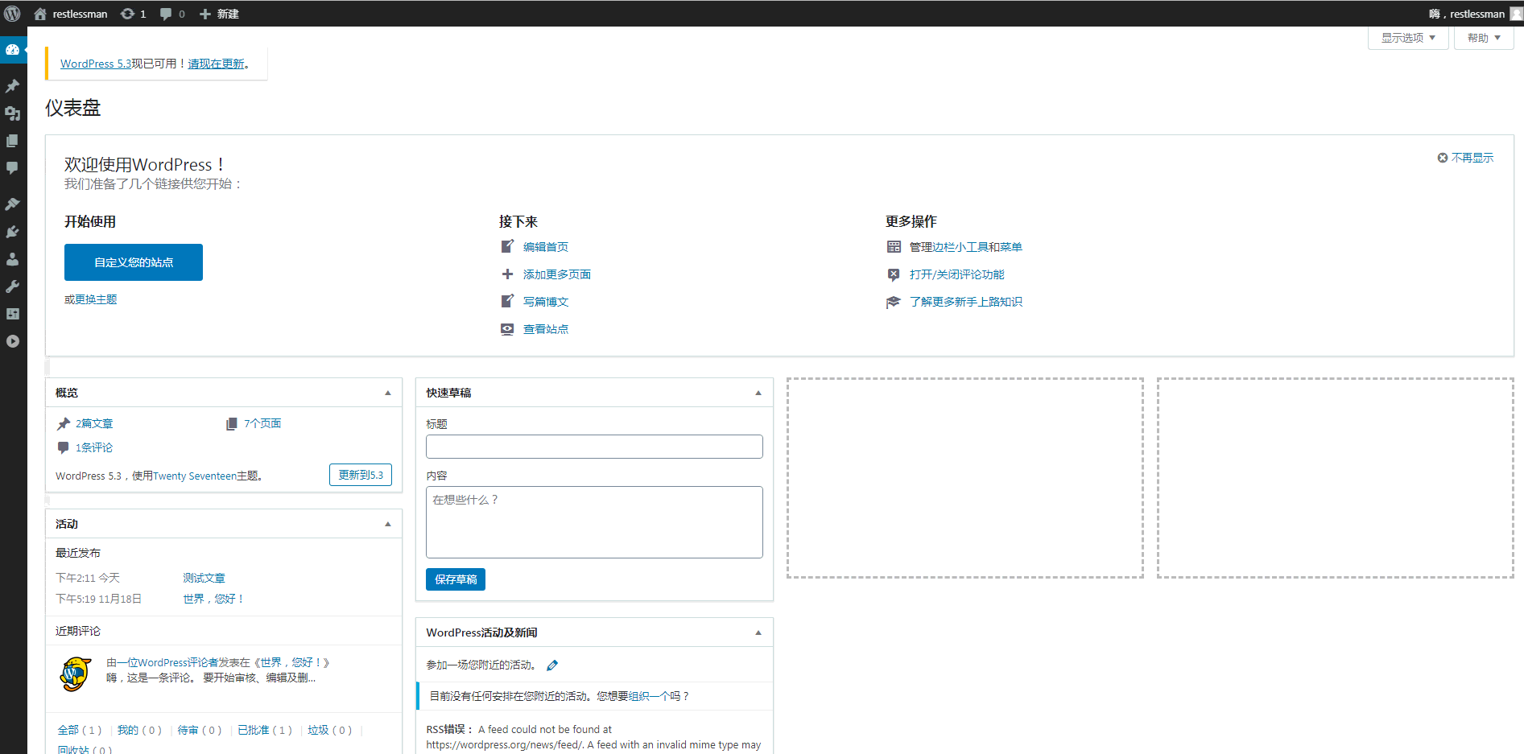
Task: Click the 一位WordPress评论者 author link
Action: point(173,662)
